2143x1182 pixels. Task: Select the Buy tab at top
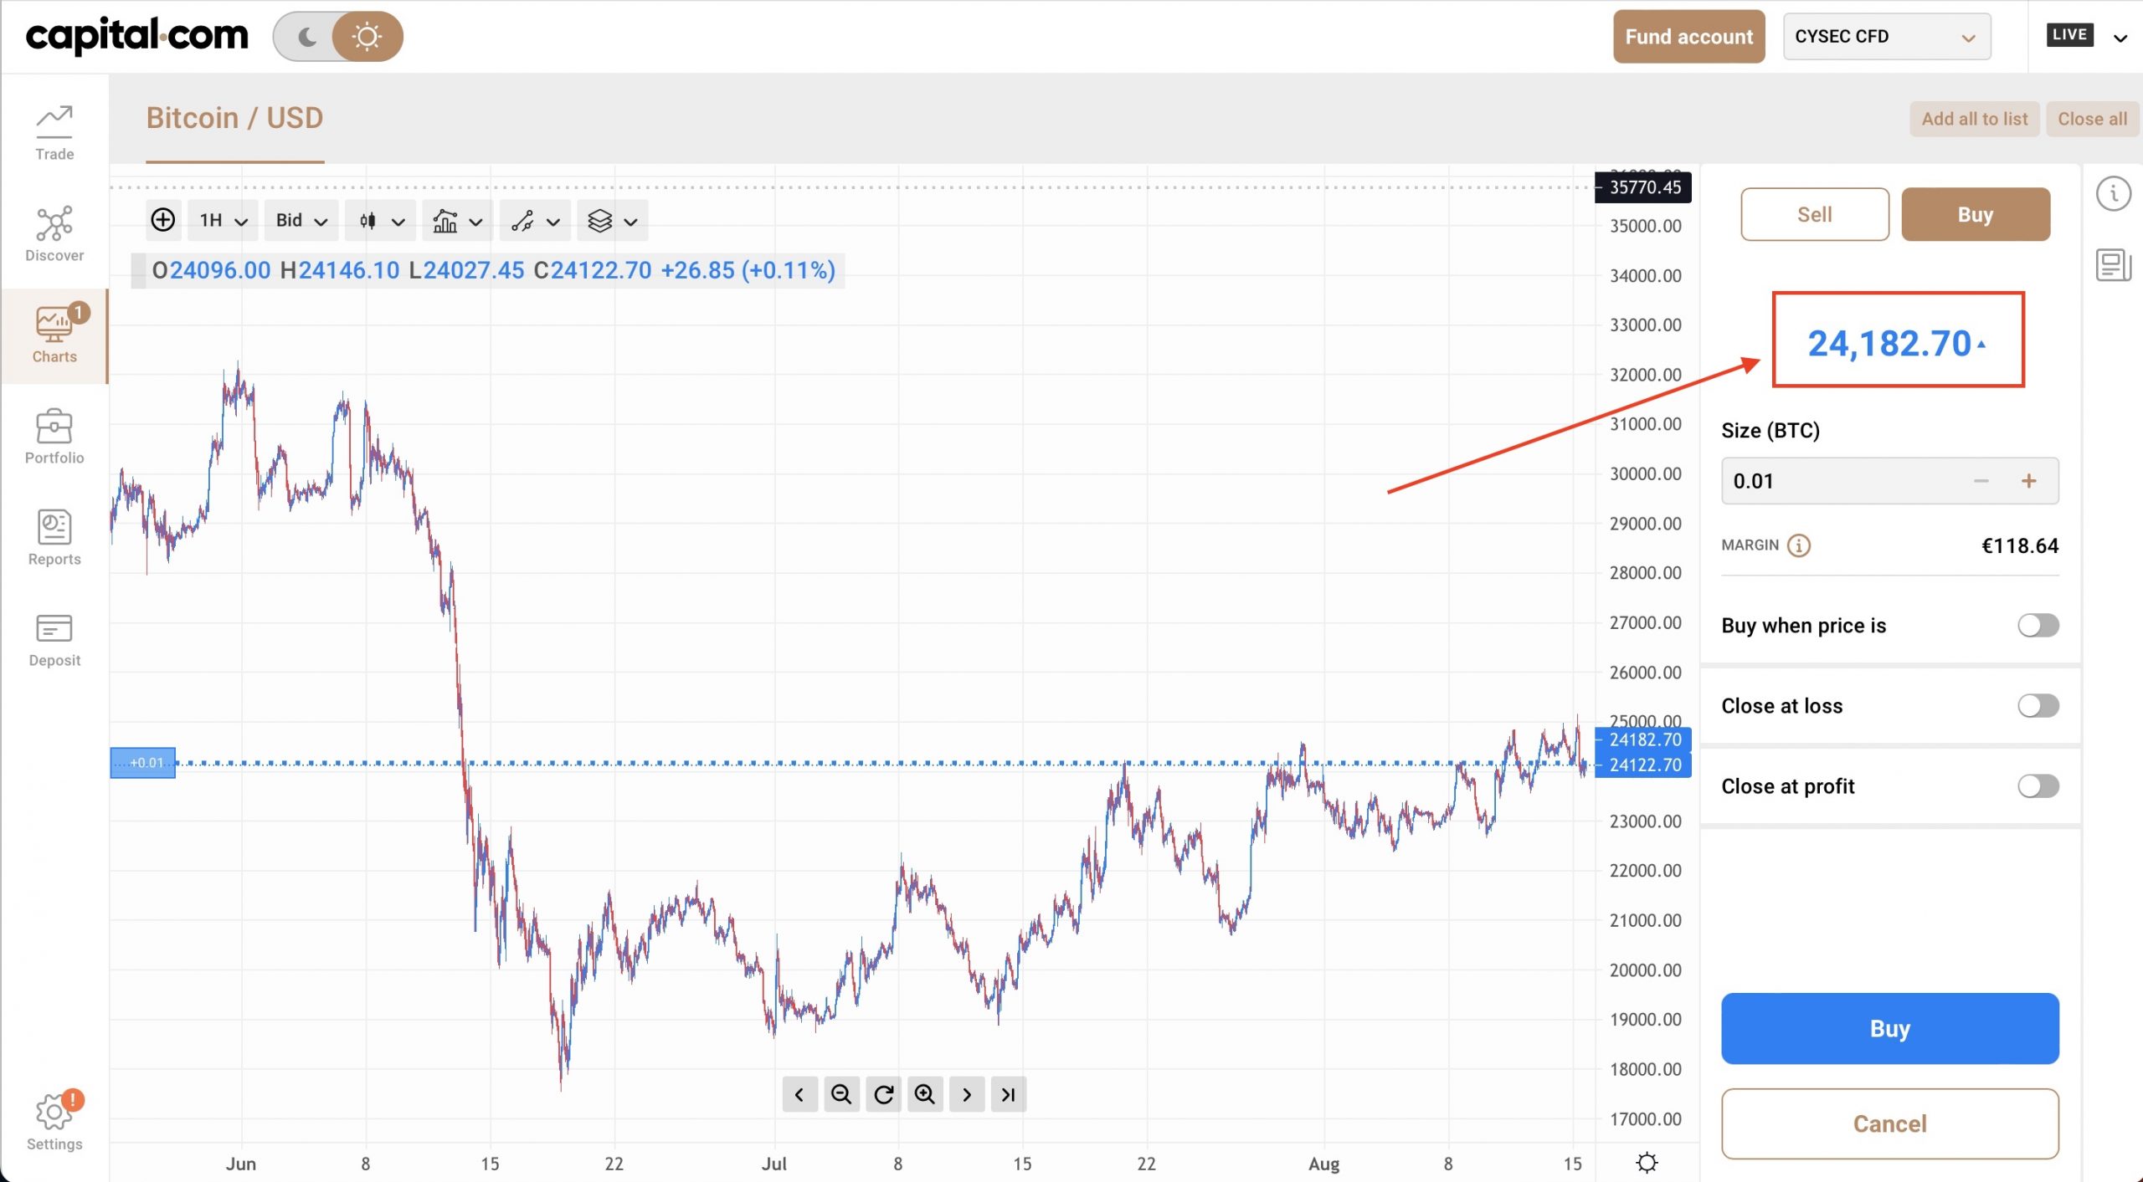[1976, 215]
